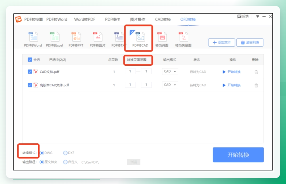The image size is (286, 184).
Task: Click the 清空列表 clear list button
Action: coord(250,42)
